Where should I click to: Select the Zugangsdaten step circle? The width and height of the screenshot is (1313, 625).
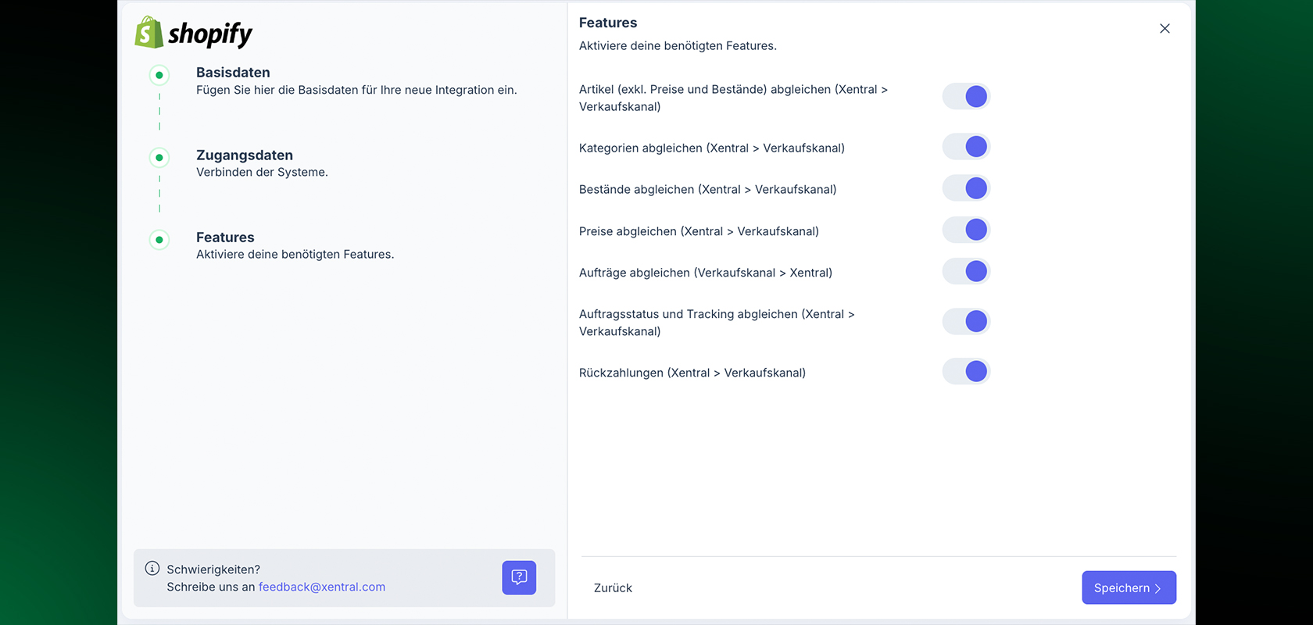coord(159,158)
